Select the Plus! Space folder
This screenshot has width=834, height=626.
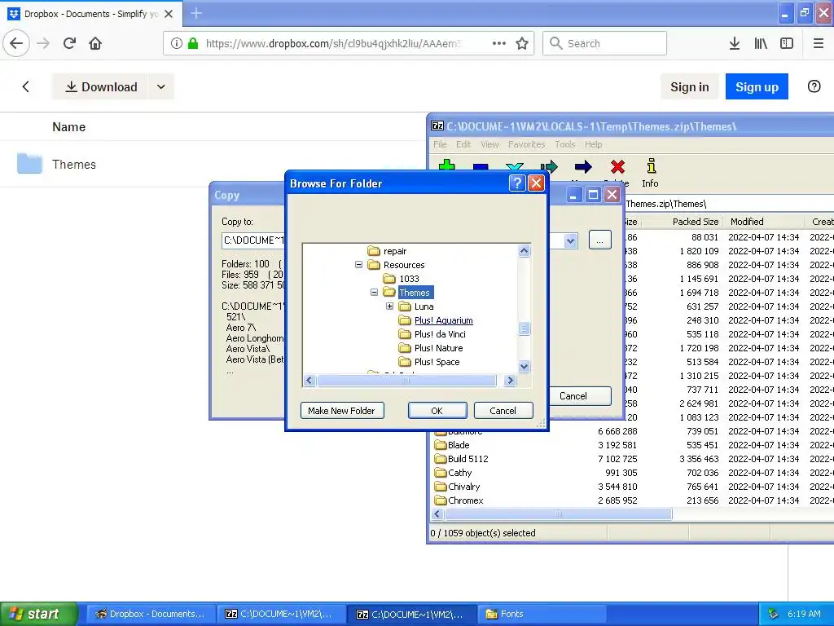[437, 361]
